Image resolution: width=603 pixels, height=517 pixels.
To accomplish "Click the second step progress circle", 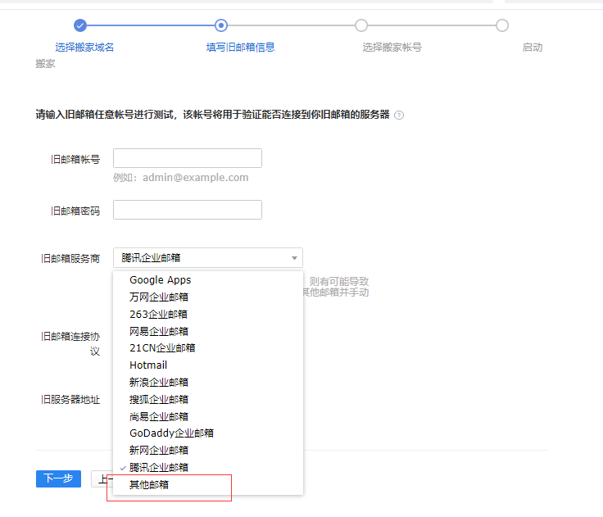I will [x=220, y=25].
